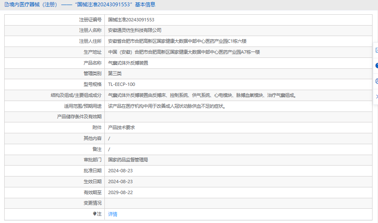Viewport: 378px width, 223px height.
Task: Click the 产品名称 label cell
Action: click(54, 63)
